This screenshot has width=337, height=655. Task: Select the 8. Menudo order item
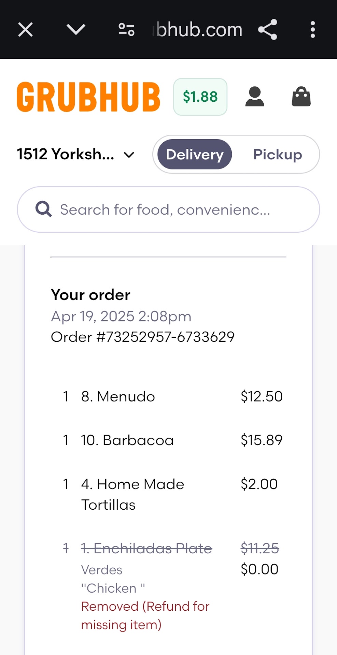(x=118, y=396)
